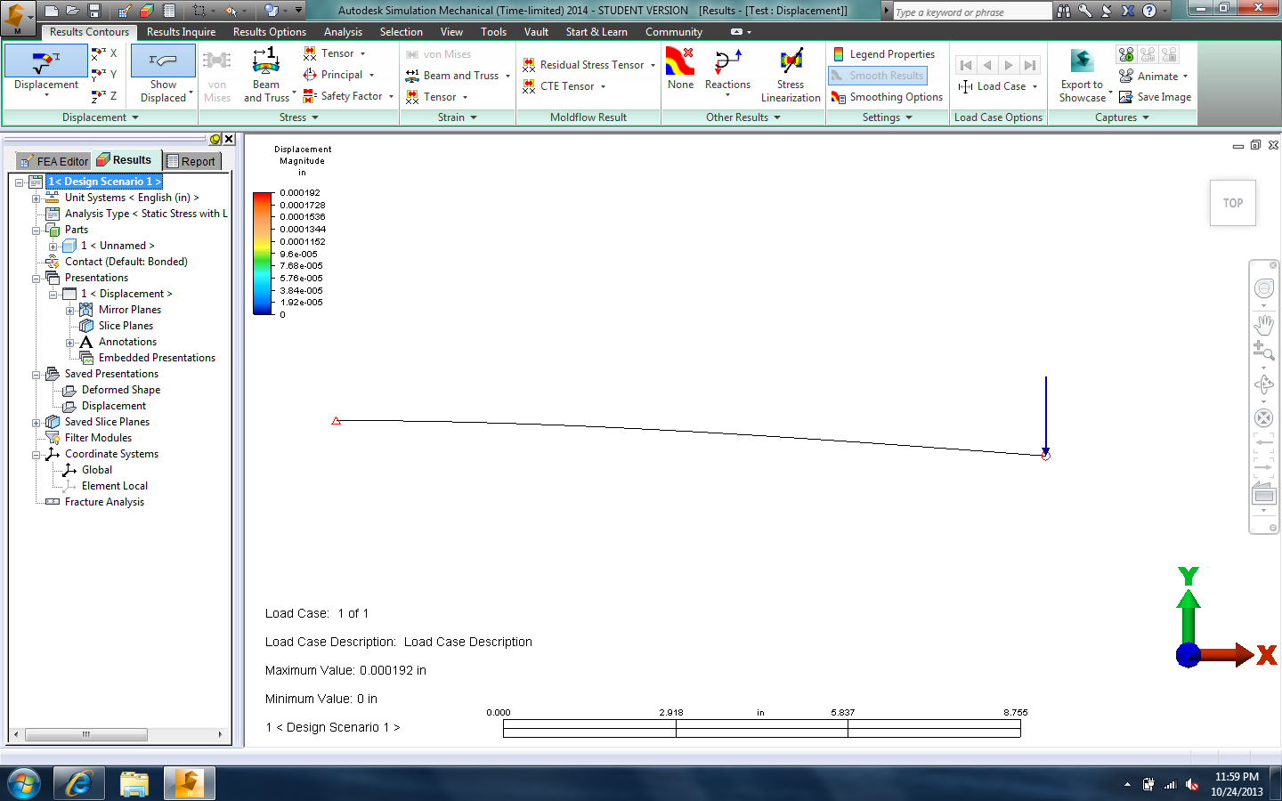Switch to Results Inquire tab
This screenshot has width=1282, height=801.
coord(181,32)
